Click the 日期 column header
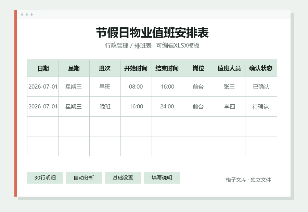Screen dimensions: 308x212 point(43,68)
